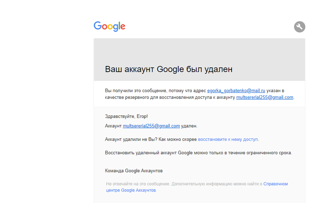Click the text 'Аккаунт удалили не Вы?'
This screenshot has width=317, height=203.
pos(131,139)
